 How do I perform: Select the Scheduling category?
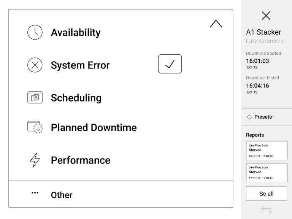[x=76, y=98]
